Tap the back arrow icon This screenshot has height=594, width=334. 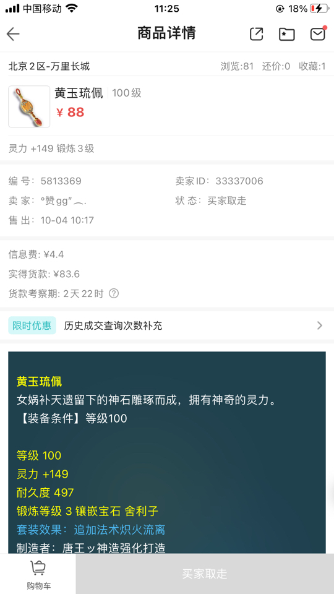click(x=13, y=34)
